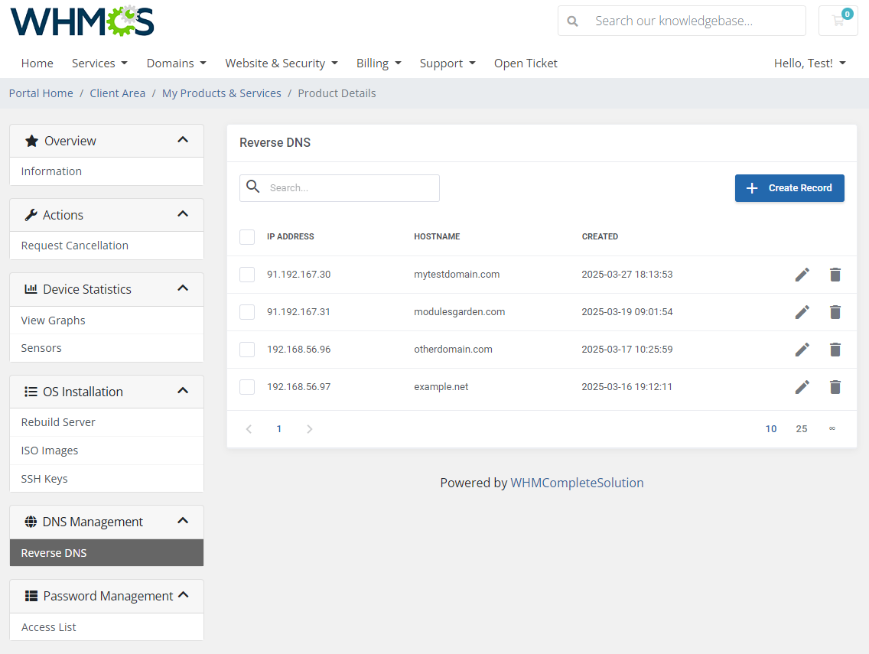The height and width of the screenshot is (654, 869).
Task: Delete the otherdomain.com record
Action: [x=835, y=350]
